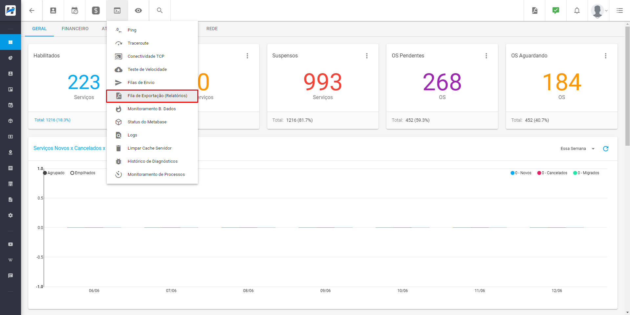Switch to the REDE tab
The width and height of the screenshot is (630, 315).
tap(212, 29)
